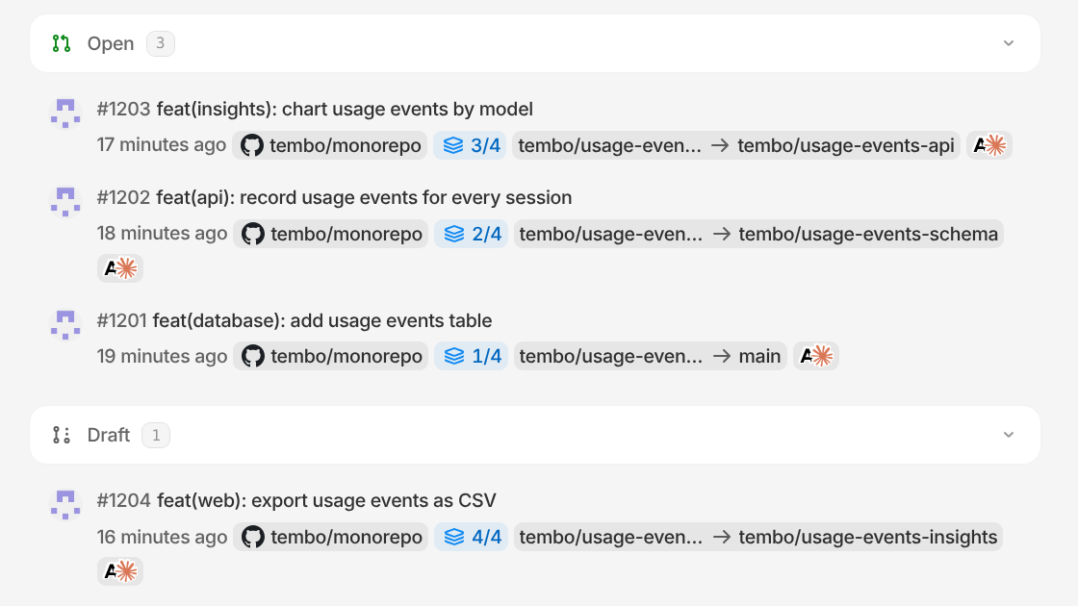Click the arrow icon before tembo/usage-events-api
The image size is (1078, 606).
tap(720, 145)
